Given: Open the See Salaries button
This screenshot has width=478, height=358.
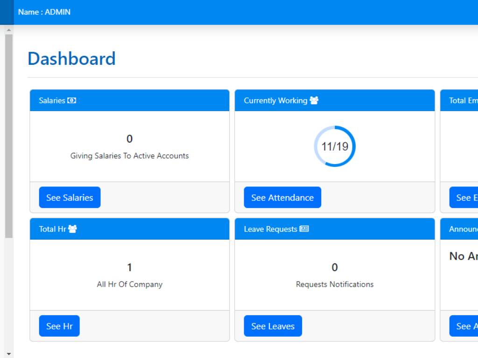Looking at the screenshot, I should click(x=70, y=198).
